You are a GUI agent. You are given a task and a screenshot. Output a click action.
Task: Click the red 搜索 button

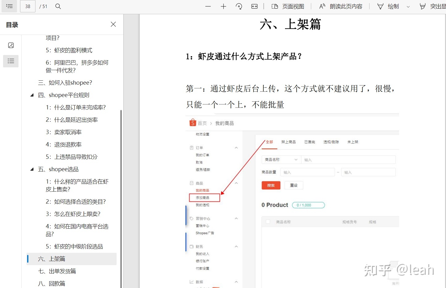[x=271, y=185]
